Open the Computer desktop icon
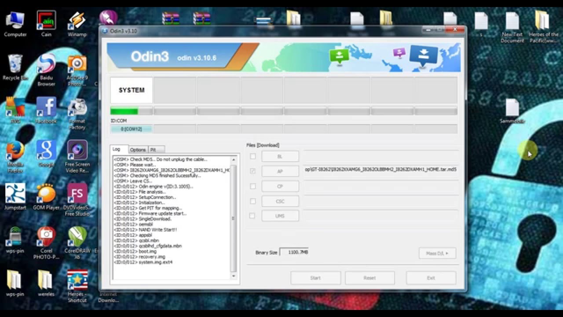Viewport: 563px width, 317px height. coord(15,24)
